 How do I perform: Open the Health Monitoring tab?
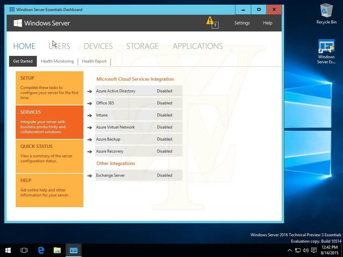tap(57, 61)
